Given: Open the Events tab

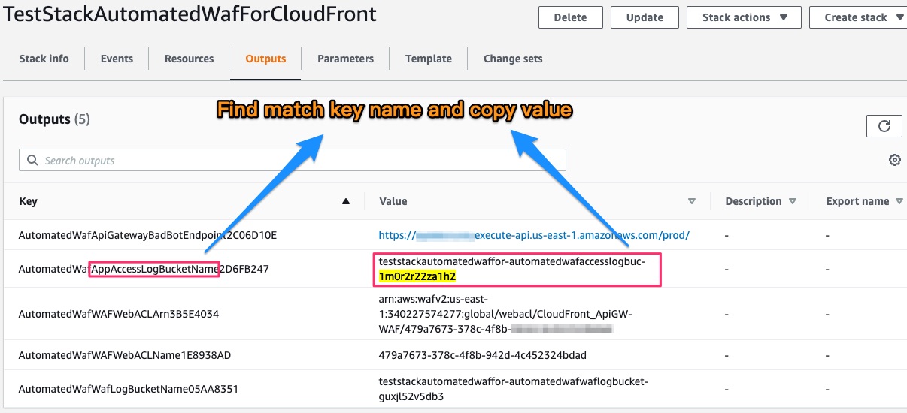Looking at the screenshot, I should [x=117, y=59].
